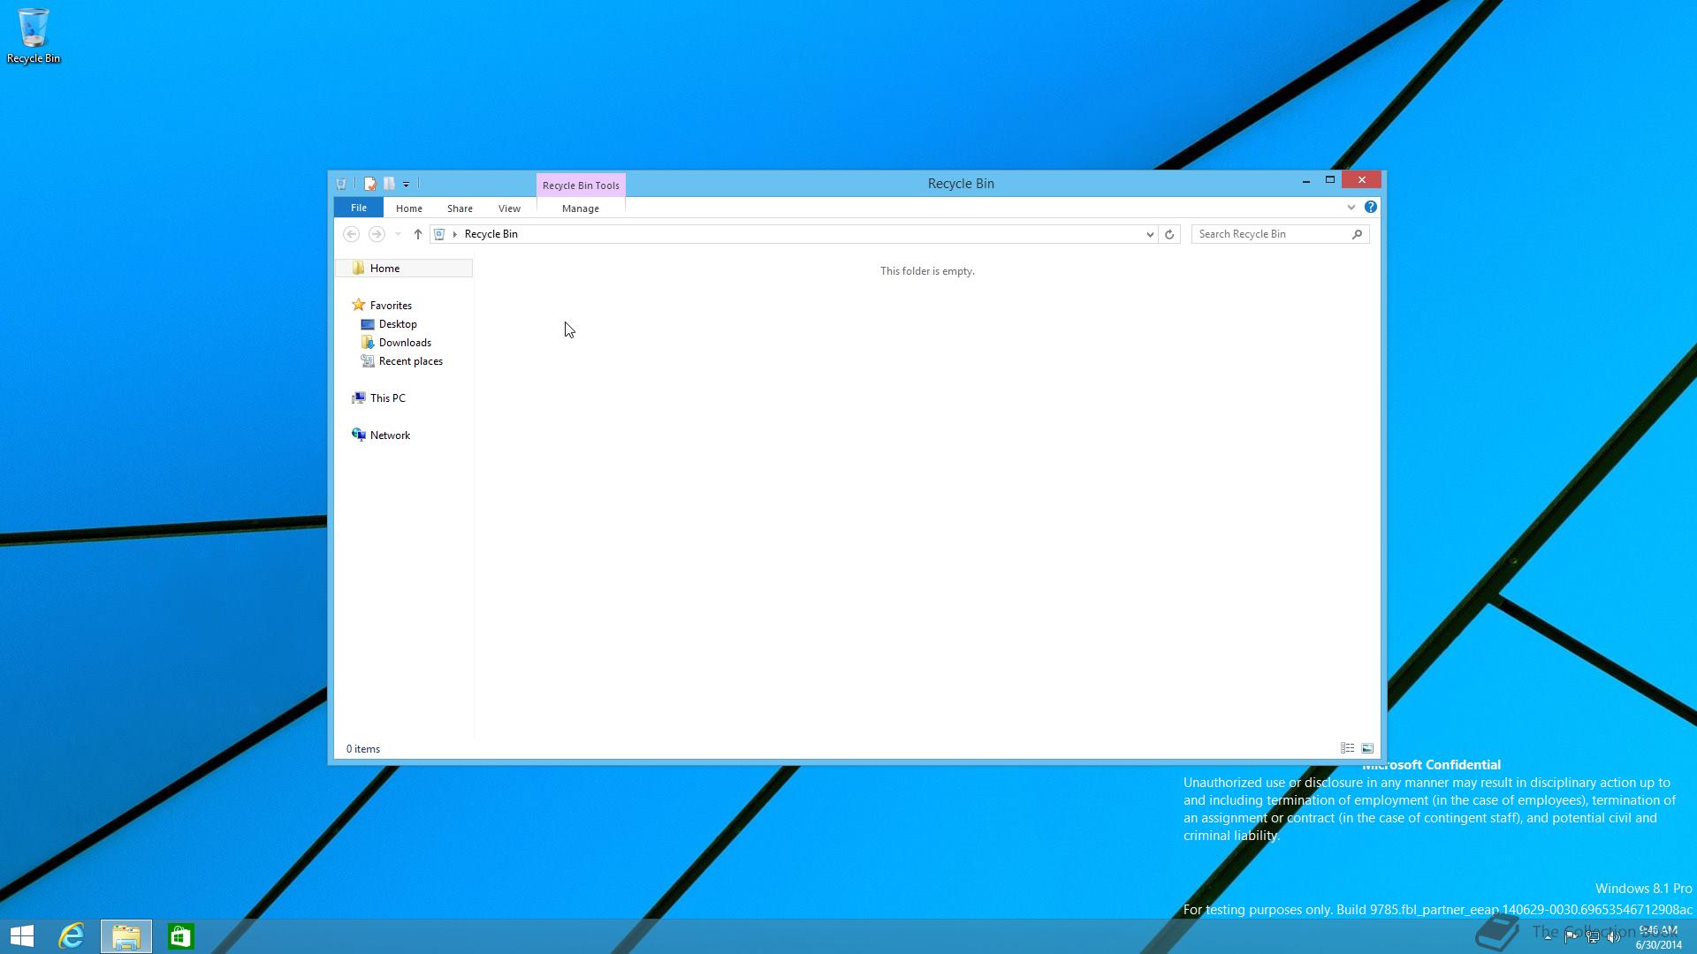Open Internet Explorer from the taskbar
The width and height of the screenshot is (1697, 954).
tap(72, 935)
